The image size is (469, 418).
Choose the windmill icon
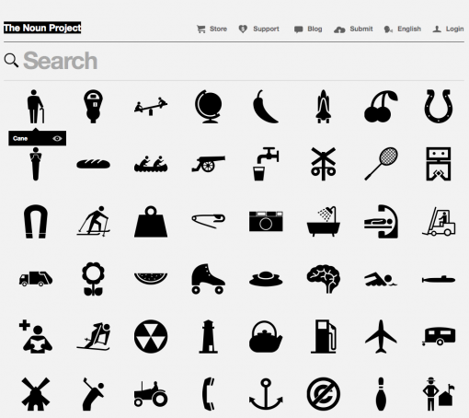[x=36, y=394]
